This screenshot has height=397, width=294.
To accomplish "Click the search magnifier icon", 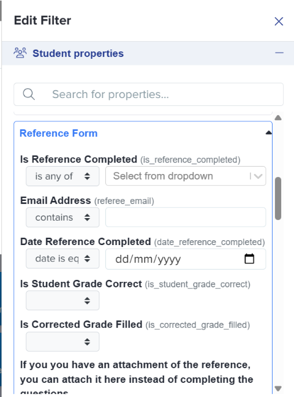I will 29,94.
